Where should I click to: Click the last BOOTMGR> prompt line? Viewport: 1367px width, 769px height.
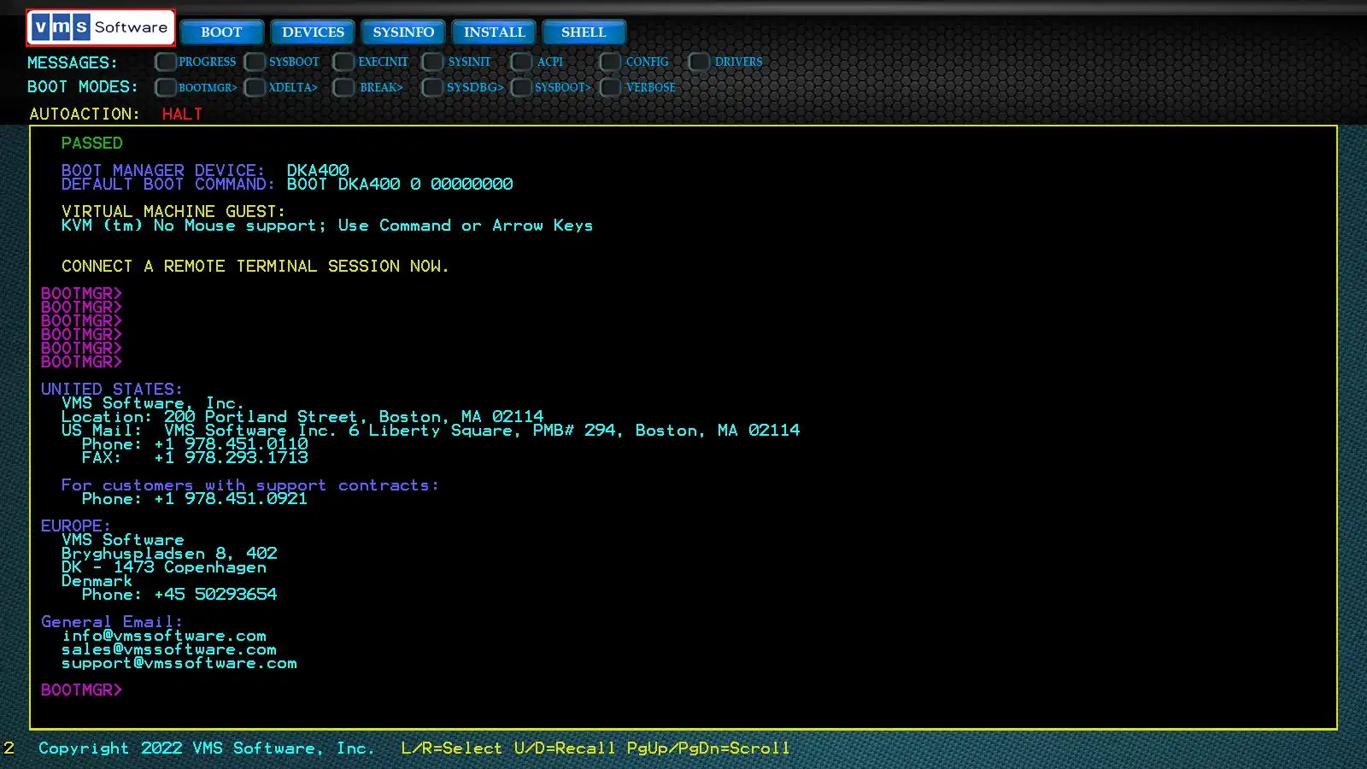click(x=82, y=690)
